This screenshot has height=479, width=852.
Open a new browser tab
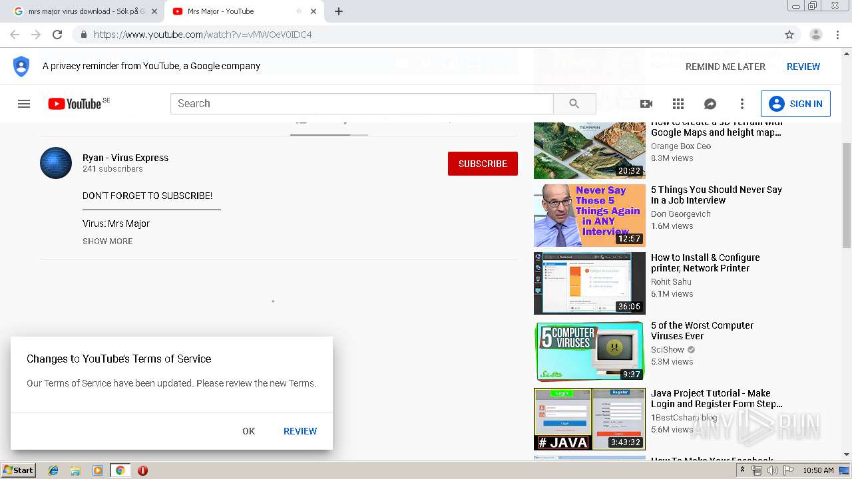point(339,11)
